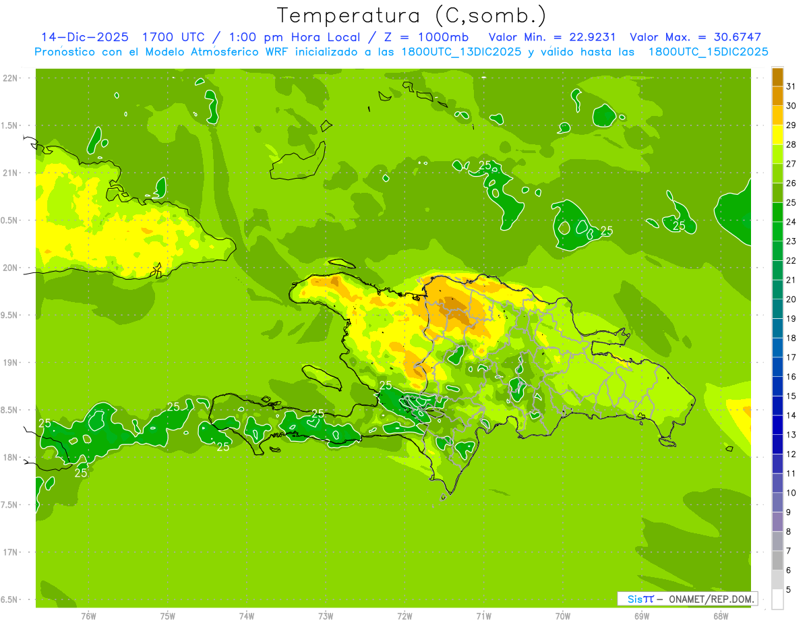
Task: Click the '75W' longitude axis label
Action: coord(168,616)
